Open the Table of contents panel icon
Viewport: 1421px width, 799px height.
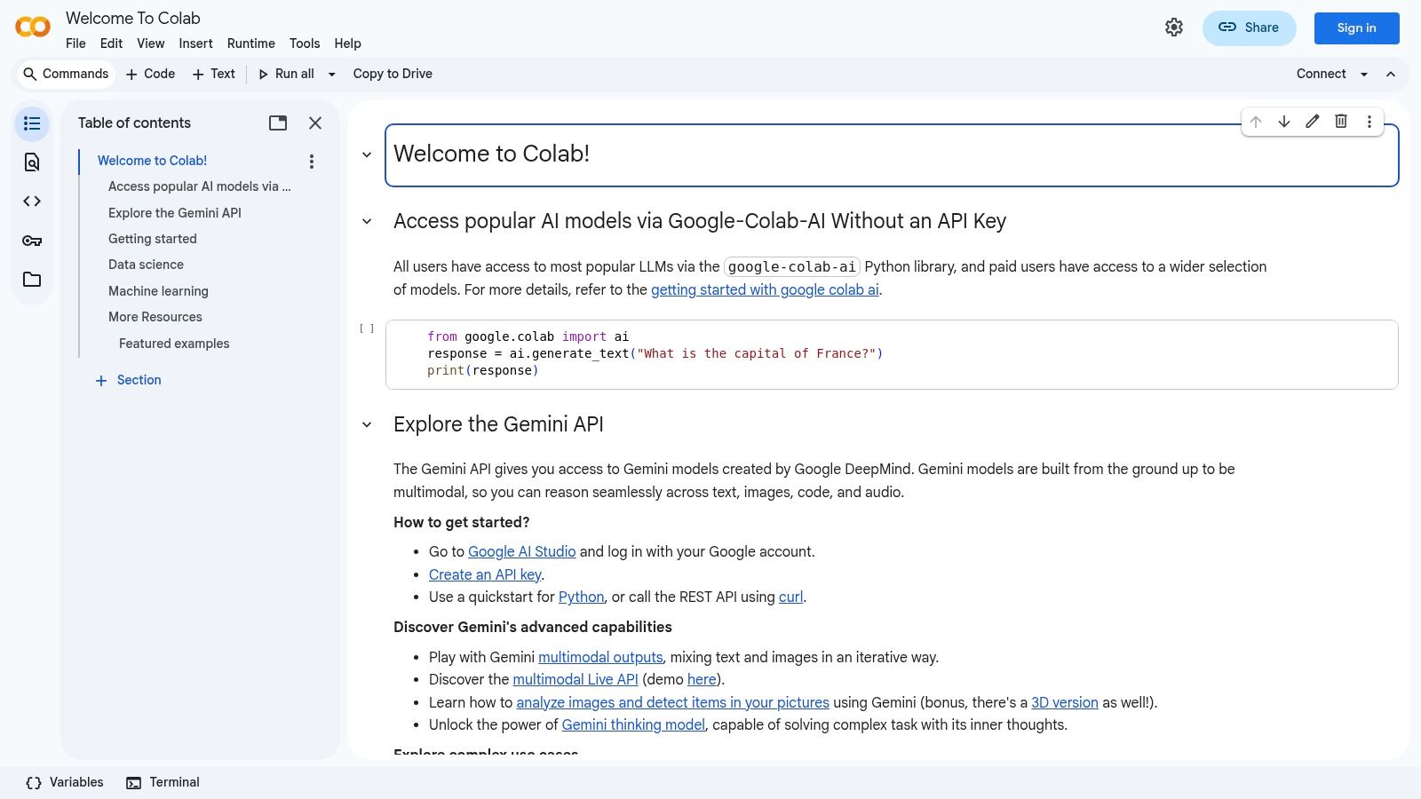[31, 123]
